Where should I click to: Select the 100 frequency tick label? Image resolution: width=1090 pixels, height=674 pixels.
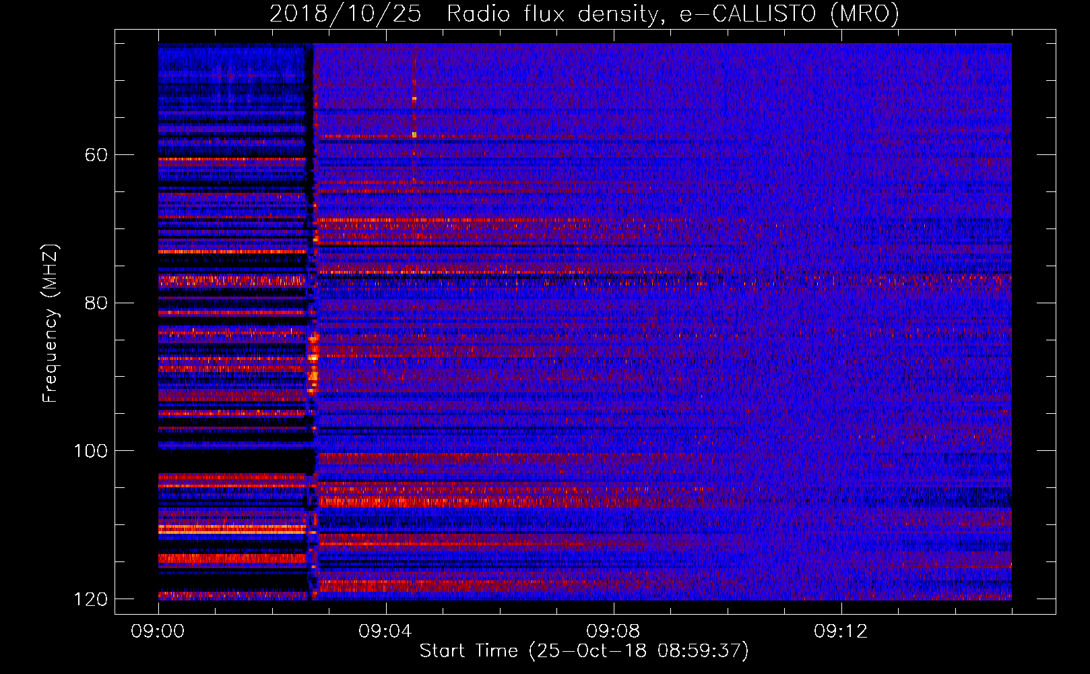(91, 451)
